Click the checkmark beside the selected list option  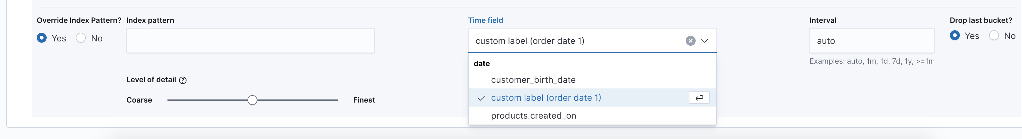(481, 98)
